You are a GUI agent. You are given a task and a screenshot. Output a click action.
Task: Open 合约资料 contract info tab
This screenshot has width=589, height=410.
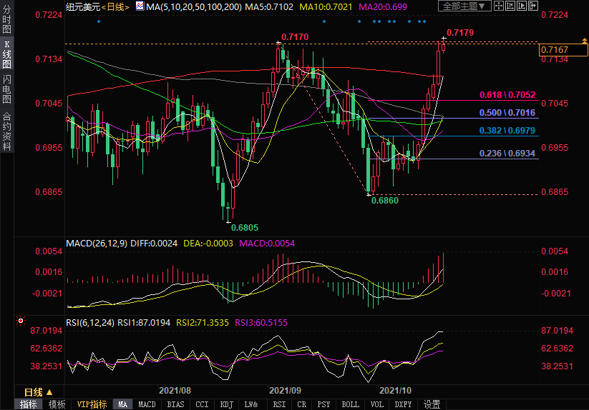click(x=6, y=130)
